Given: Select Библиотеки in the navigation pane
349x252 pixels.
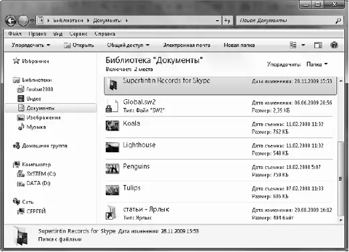Looking at the screenshot, I should [x=37, y=80].
